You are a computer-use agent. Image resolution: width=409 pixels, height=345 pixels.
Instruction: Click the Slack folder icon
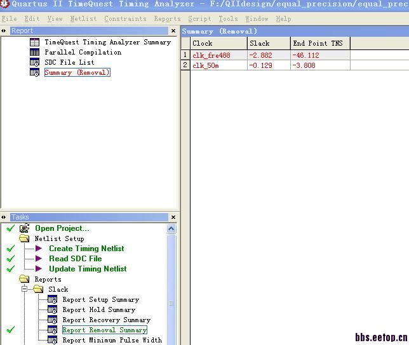click(38, 289)
